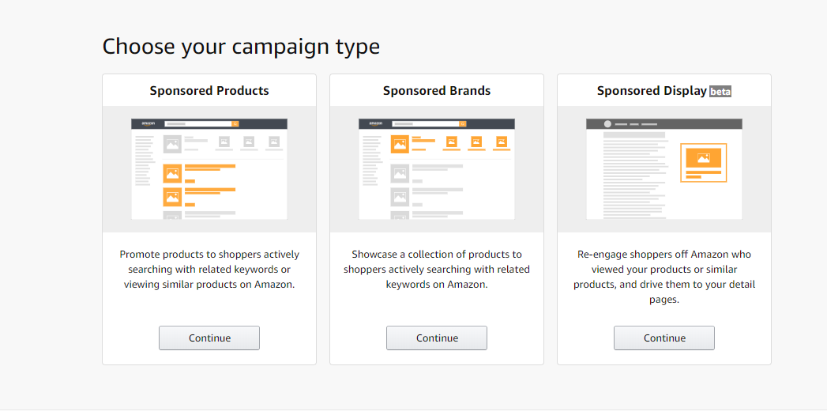Viewport: 827px width, 419px height.
Task: Click the Amazon logo in Sponsored Brands preview
Action: point(375,124)
